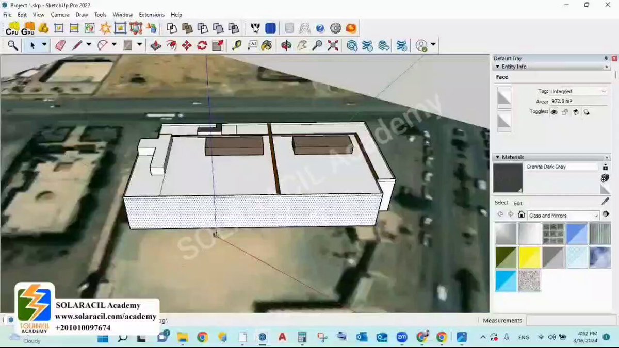Open the Line tool dropdown arrow
The image size is (619, 348).
pos(89,45)
